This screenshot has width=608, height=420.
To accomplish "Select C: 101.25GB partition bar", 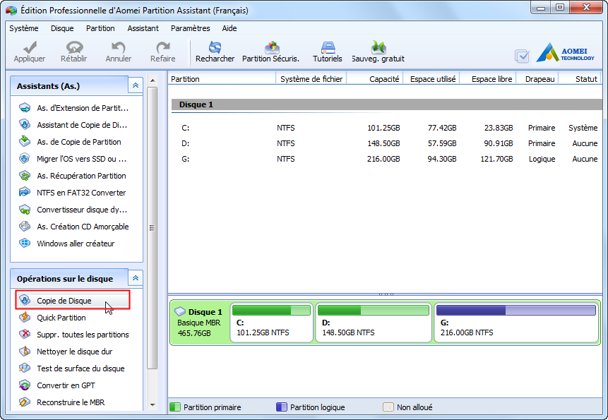I will [271, 323].
